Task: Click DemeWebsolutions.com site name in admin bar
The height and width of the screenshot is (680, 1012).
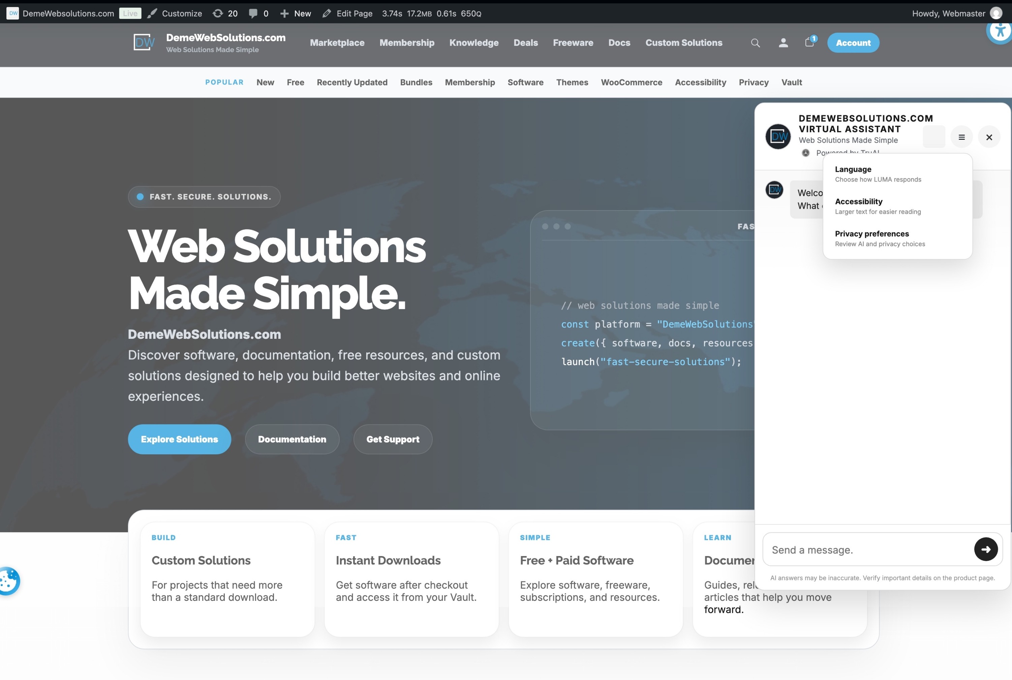Action: coord(61,13)
